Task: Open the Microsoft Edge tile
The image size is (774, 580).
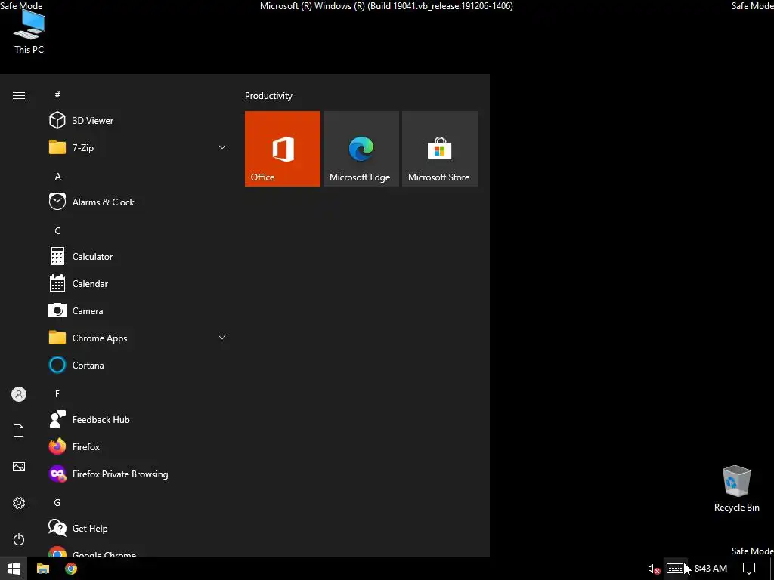Action: tap(361, 149)
